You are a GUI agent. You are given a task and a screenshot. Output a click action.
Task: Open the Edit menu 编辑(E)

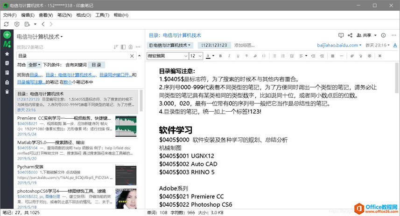(28, 15)
